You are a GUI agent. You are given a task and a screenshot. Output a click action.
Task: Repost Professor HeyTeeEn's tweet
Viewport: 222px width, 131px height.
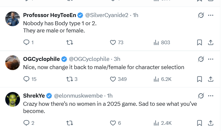70,42
